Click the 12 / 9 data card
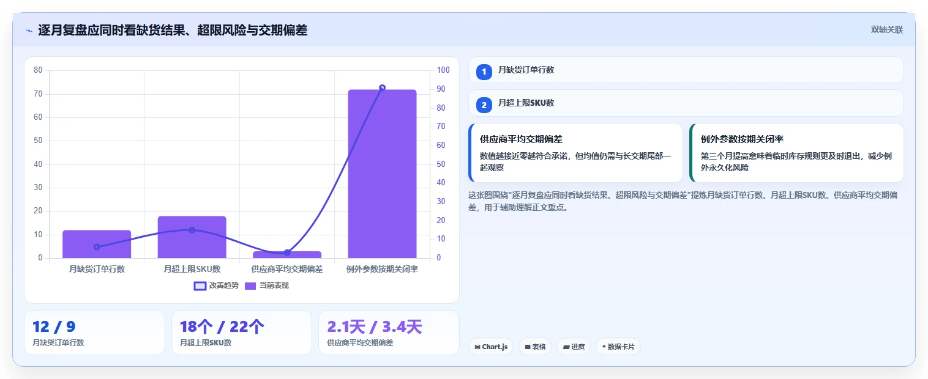Viewport: 928px width, 379px height. 94,333
